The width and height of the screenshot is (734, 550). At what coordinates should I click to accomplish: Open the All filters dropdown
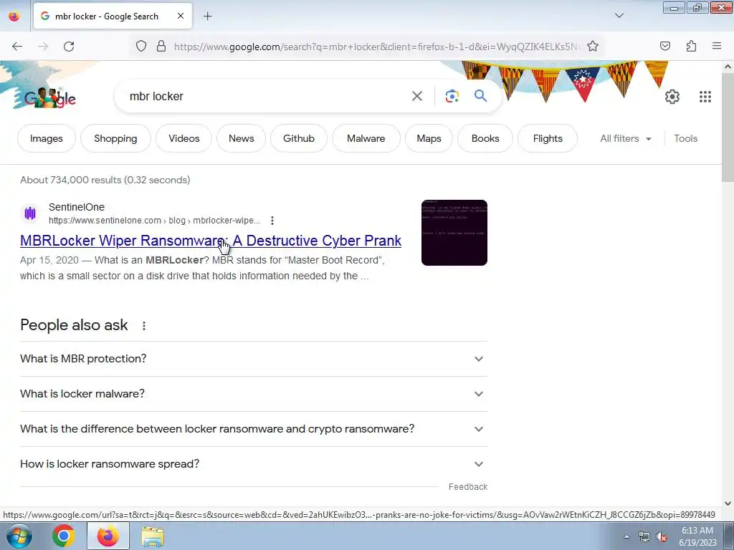pyautogui.click(x=625, y=138)
